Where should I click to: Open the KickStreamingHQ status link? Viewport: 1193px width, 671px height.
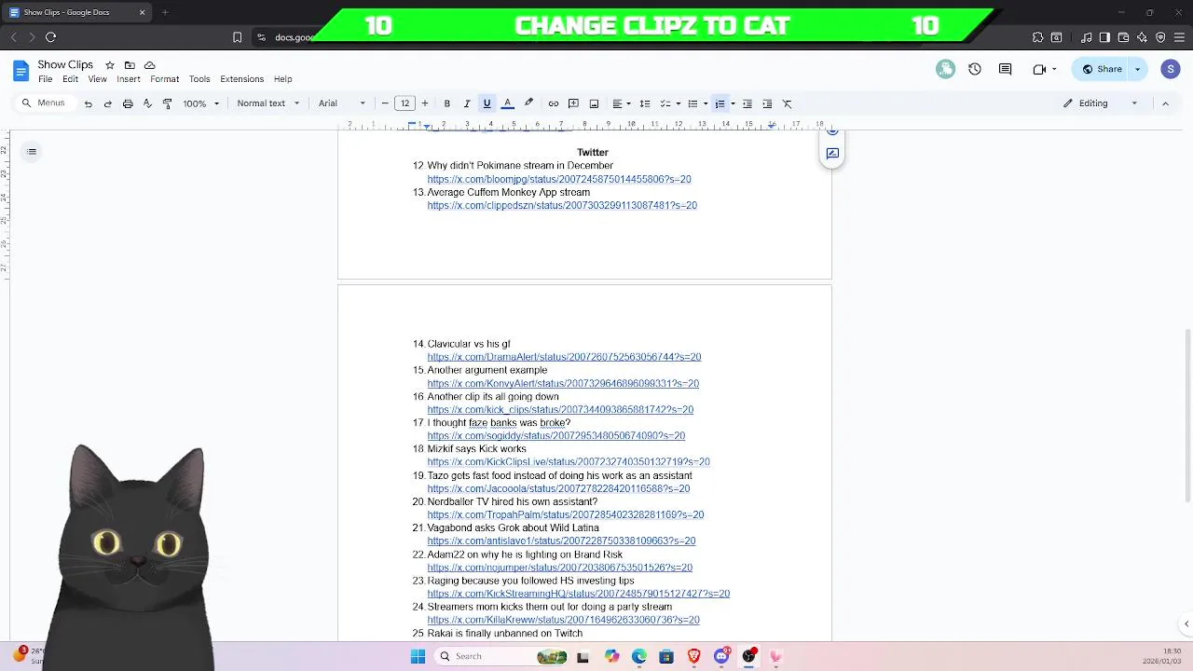coord(578,594)
